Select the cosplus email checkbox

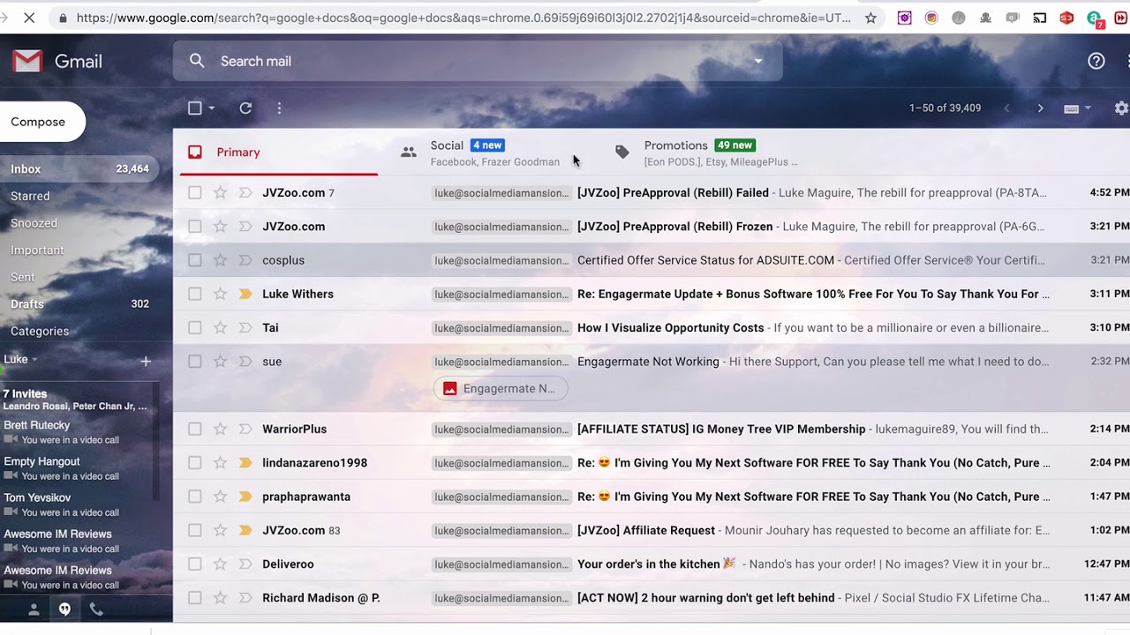(x=195, y=260)
